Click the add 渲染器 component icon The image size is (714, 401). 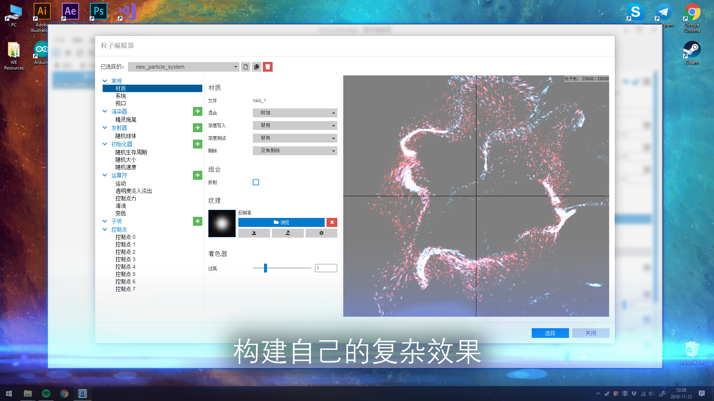197,112
